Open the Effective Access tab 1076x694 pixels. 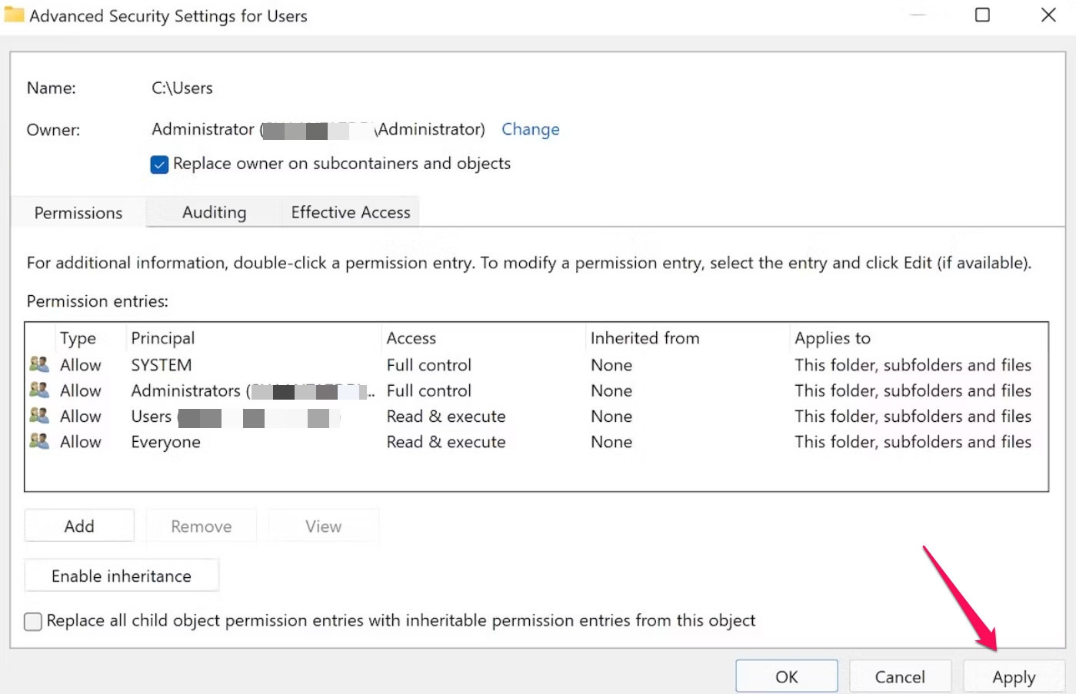coord(350,212)
